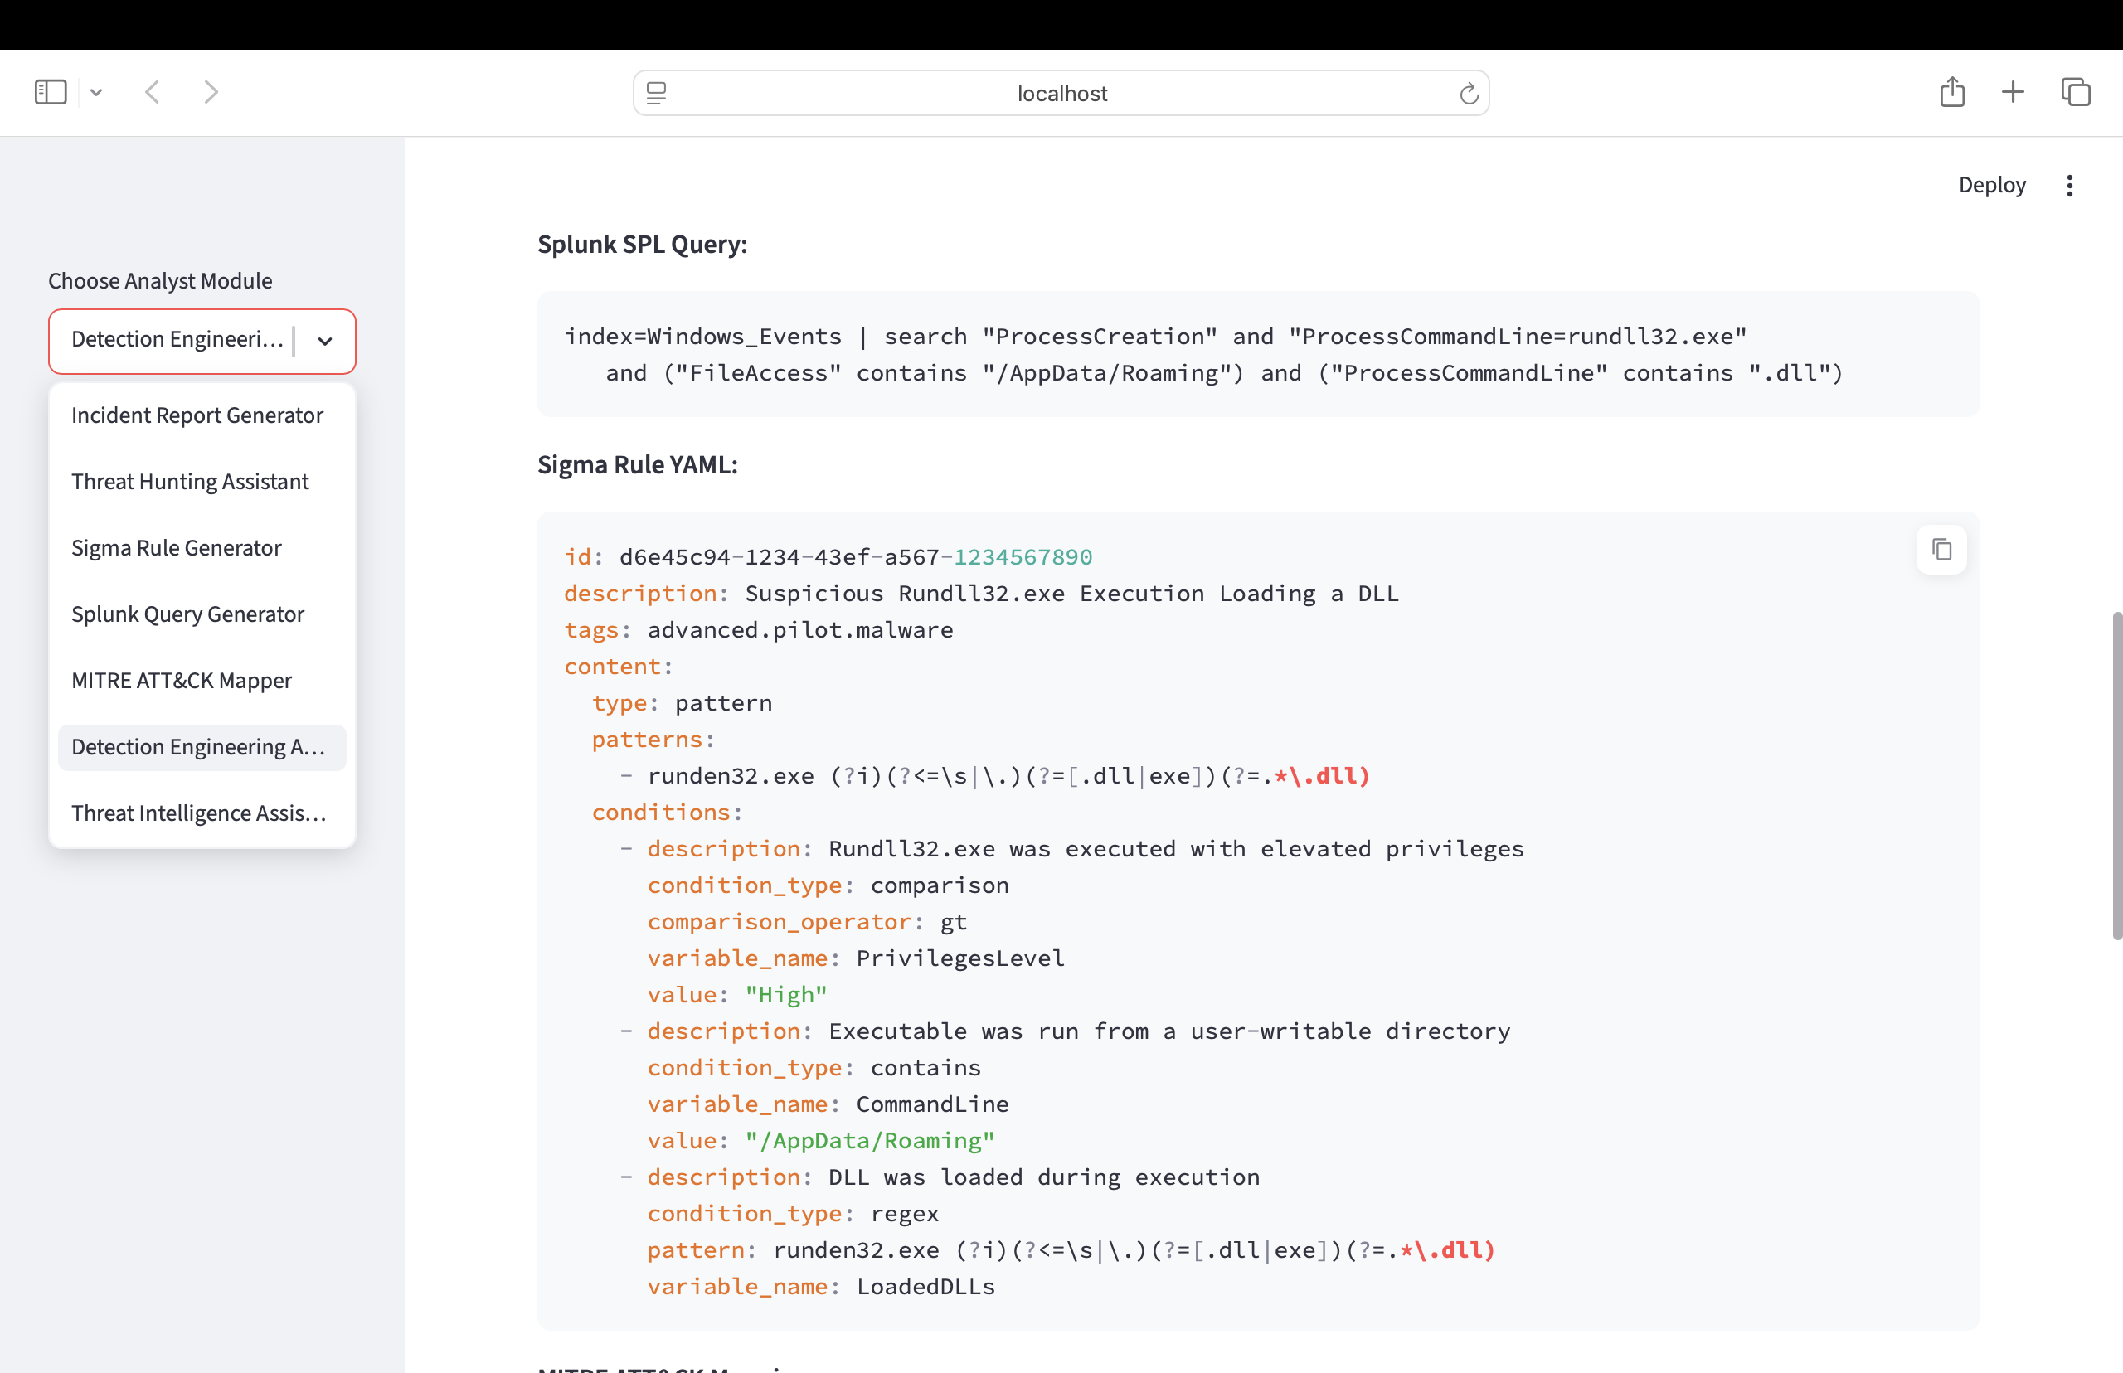Open the Share menu icon

1953,92
